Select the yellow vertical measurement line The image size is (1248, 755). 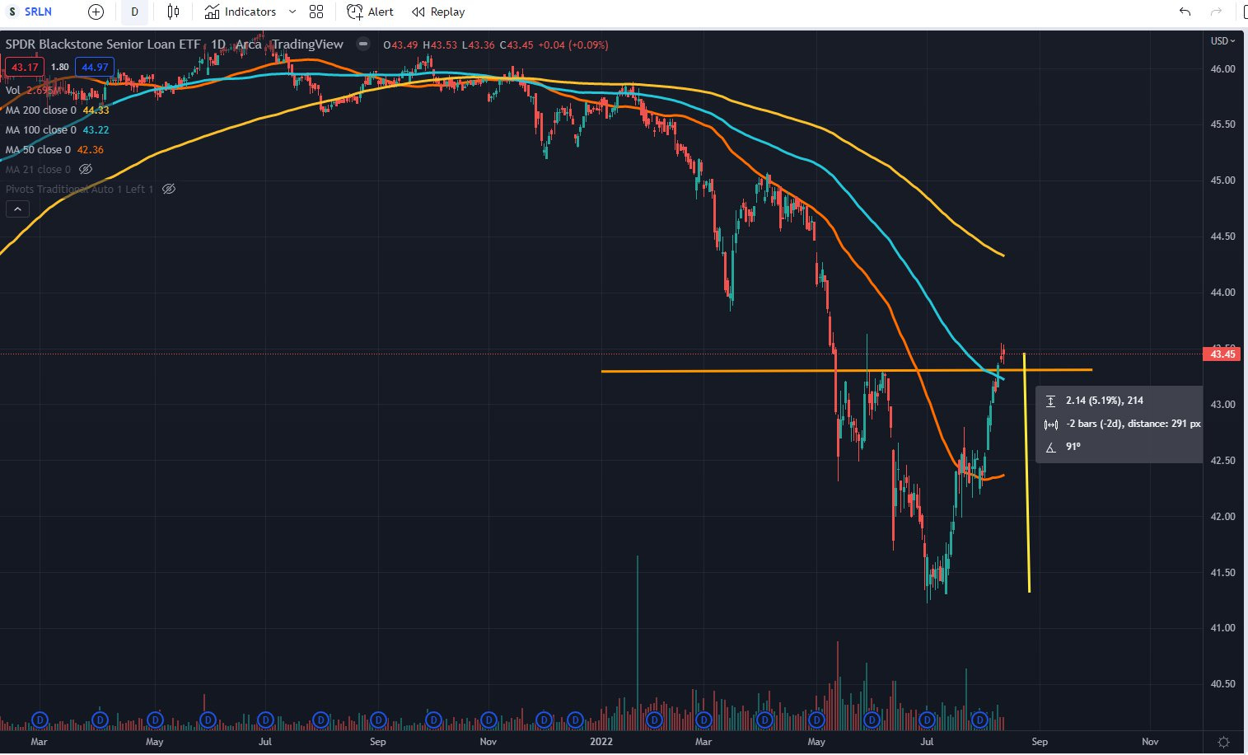click(1026, 473)
